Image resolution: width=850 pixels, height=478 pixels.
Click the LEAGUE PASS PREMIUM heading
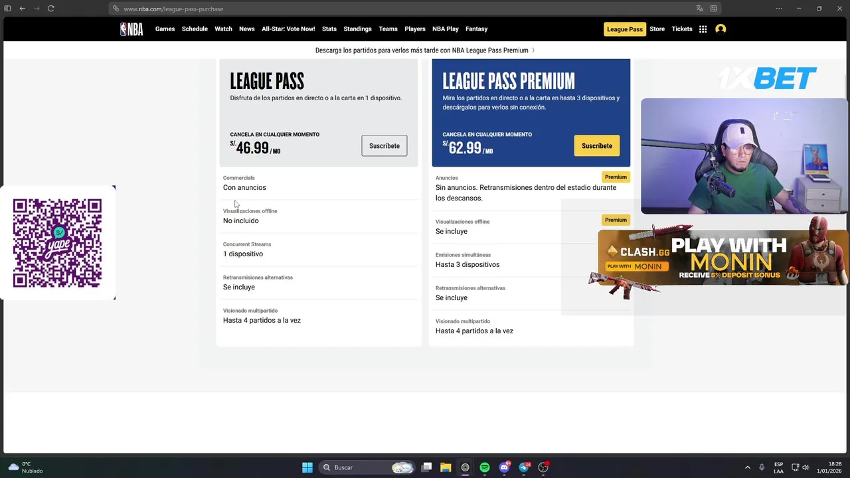[509, 81]
